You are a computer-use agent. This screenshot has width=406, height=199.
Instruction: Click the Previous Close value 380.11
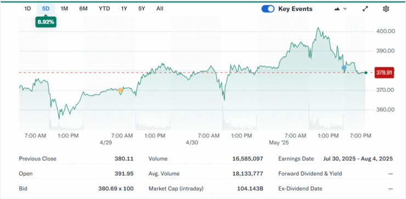124,159
